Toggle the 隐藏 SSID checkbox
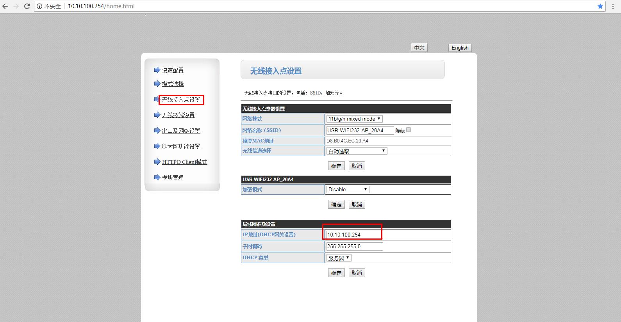621x322 pixels. pyautogui.click(x=409, y=130)
